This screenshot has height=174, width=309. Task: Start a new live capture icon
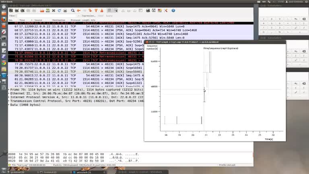pos(23,10)
